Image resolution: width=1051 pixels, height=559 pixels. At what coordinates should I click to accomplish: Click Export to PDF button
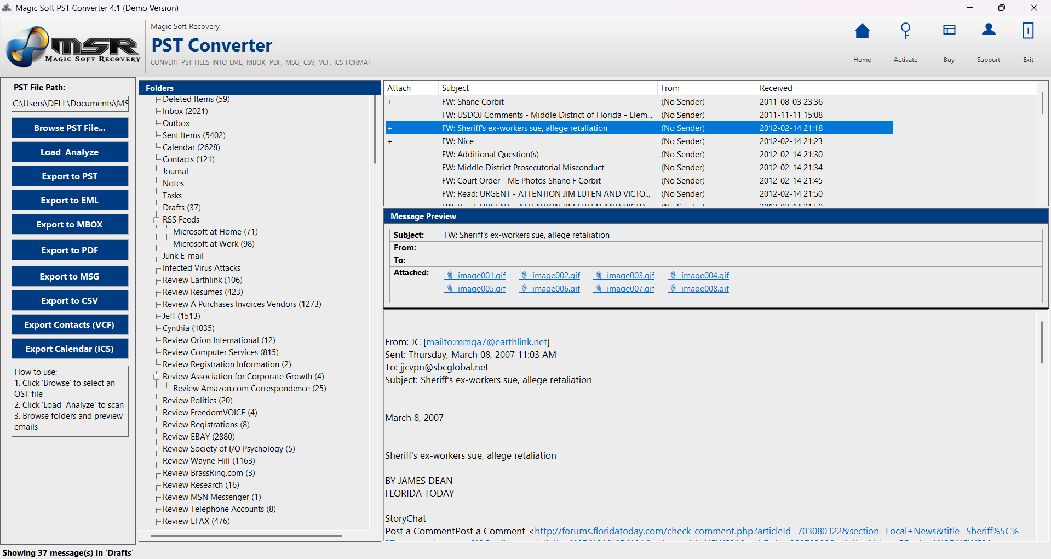70,250
